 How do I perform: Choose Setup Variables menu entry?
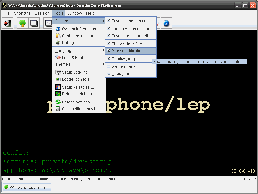(x=79, y=87)
